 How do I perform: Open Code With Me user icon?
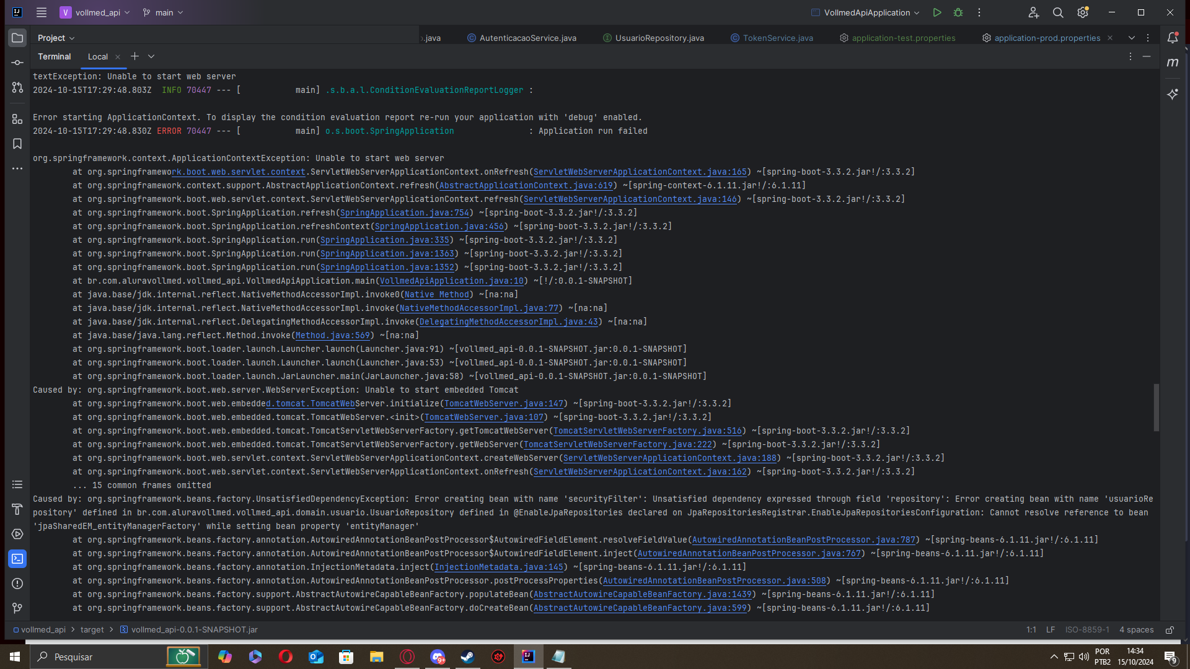click(x=1034, y=12)
